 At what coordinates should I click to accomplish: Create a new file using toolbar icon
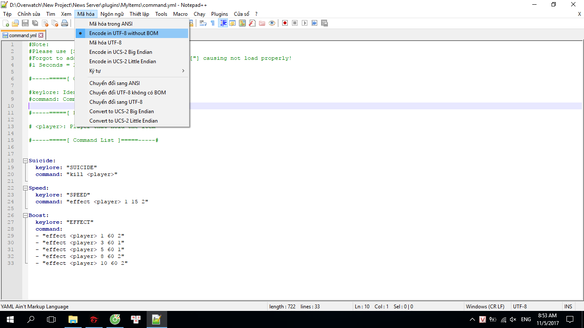tap(6, 23)
